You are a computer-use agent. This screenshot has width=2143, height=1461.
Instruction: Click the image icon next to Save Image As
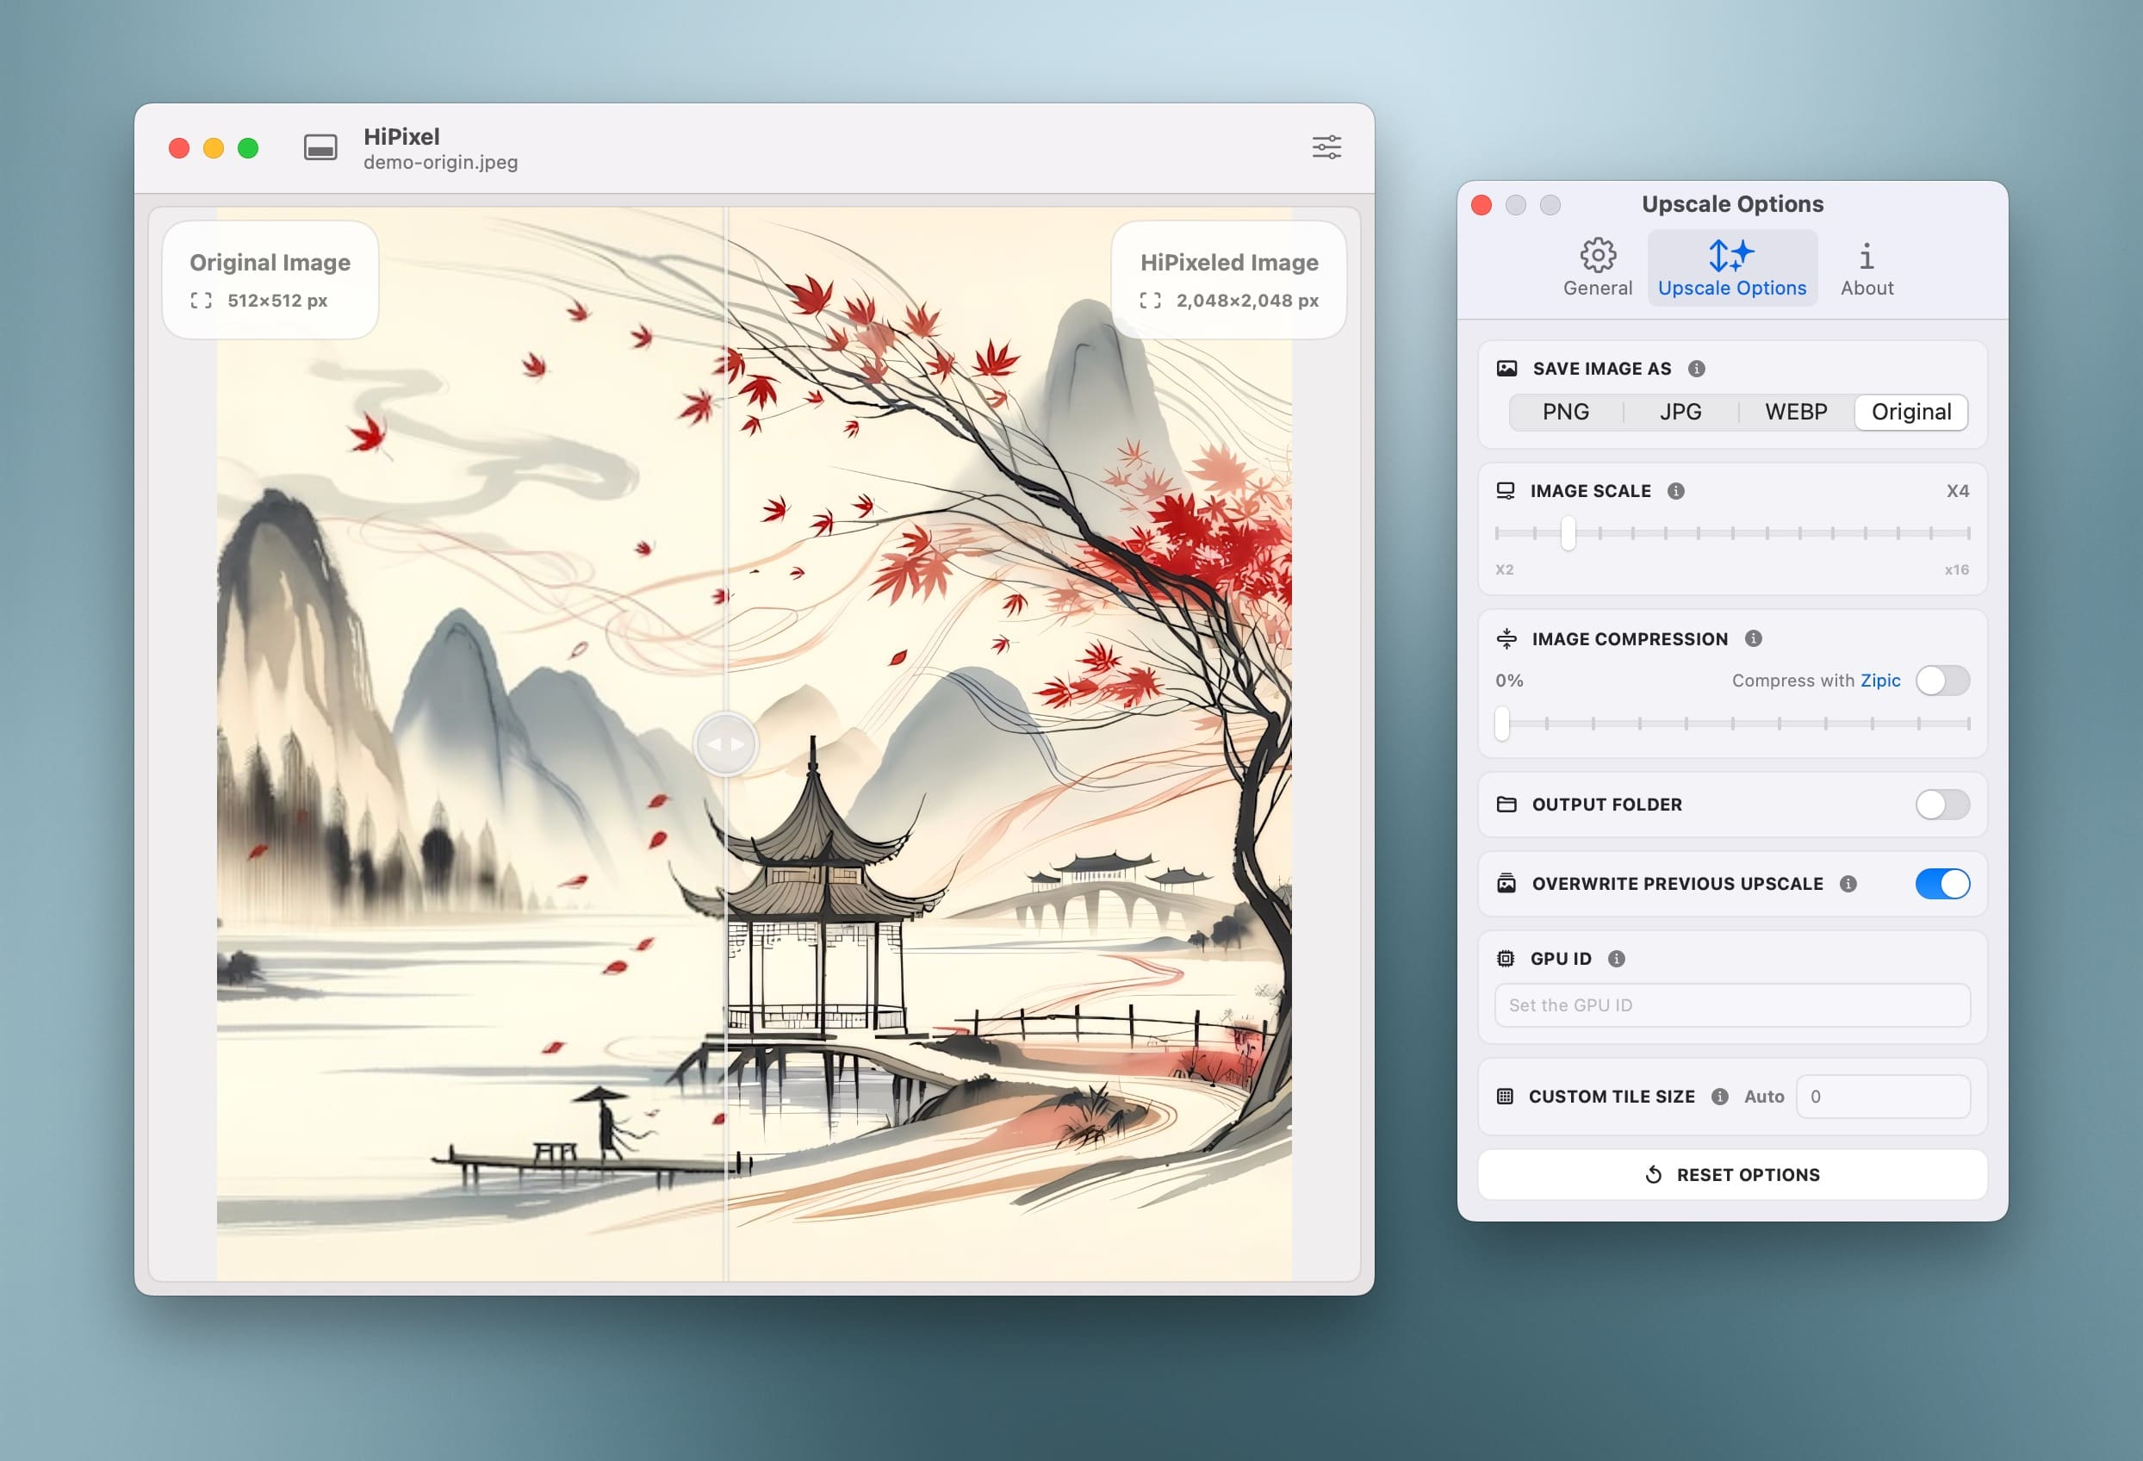[x=1507, y=367]
